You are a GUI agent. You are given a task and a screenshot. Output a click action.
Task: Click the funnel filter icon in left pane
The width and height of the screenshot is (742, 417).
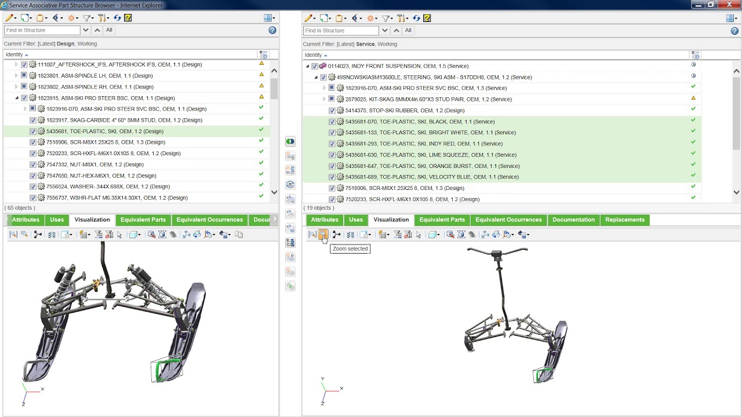(x=87, y=18)
